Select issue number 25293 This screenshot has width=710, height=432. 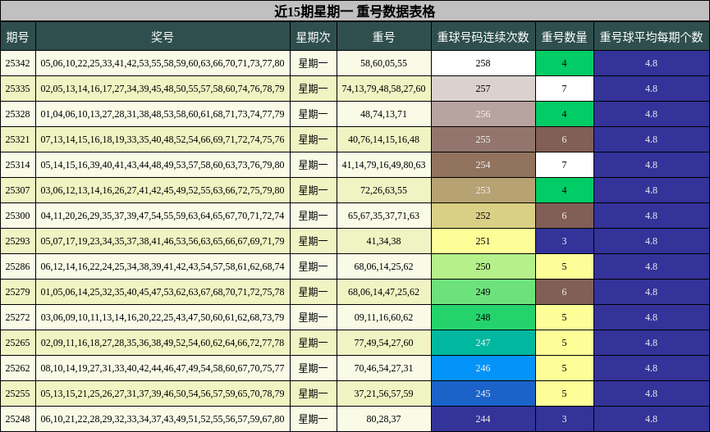(18, 241)
